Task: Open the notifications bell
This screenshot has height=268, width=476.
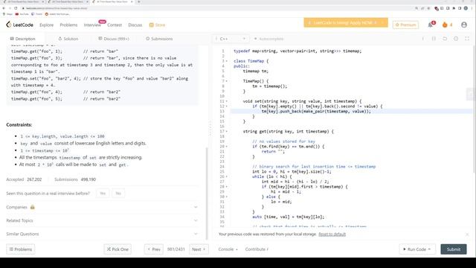Action: coord(431,25)
